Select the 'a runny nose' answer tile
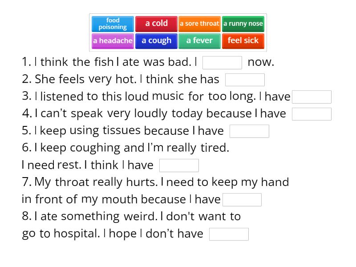 [x=243, y=24]
